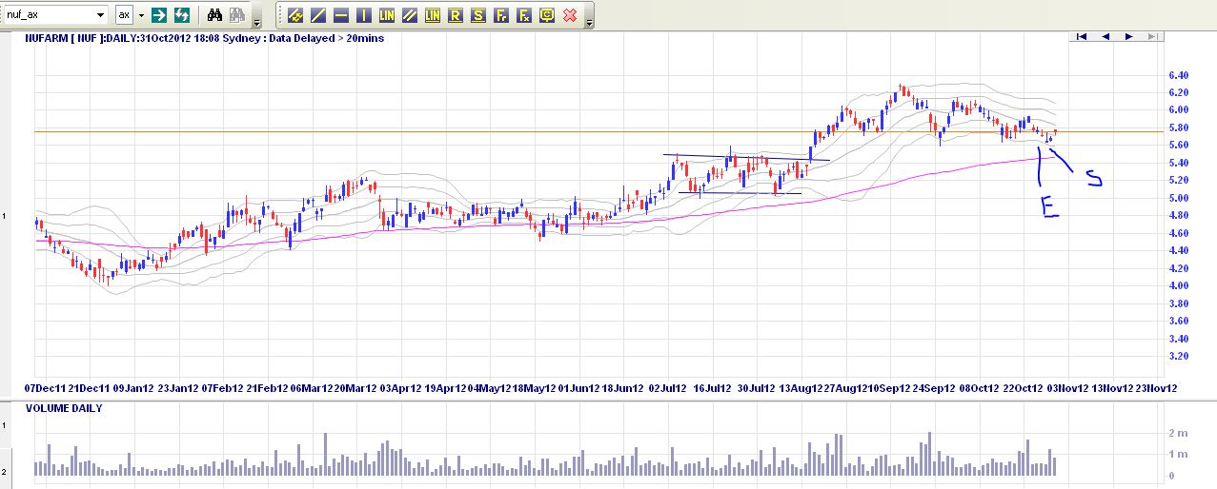Click the red X delete drawings icon
Screen dimensions: 1217x489
coord(570,15)
